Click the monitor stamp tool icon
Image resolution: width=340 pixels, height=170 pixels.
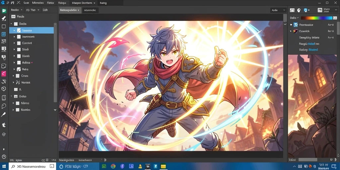point(4,49)
